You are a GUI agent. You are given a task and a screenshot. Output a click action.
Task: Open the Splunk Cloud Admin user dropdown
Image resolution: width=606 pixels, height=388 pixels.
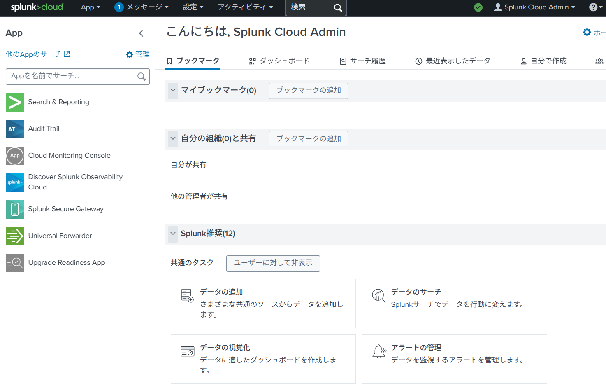[534, 7]
